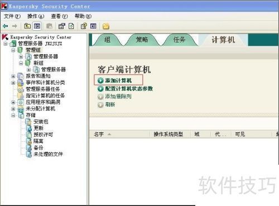This screenshot has height=206, width=279.
Task: Click the 添加计算机 link
Action: [x=118, y=80]
